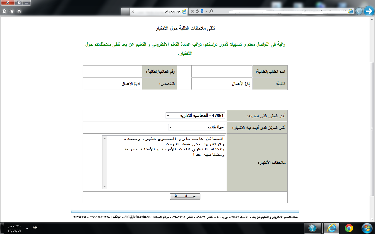
Task: Open taskbar clock and date
Action: coord(15,228)
